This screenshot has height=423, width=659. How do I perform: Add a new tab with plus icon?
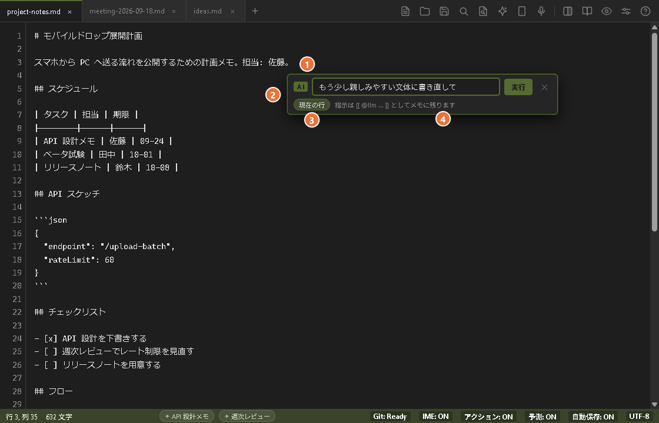click(x=255, y=11)
